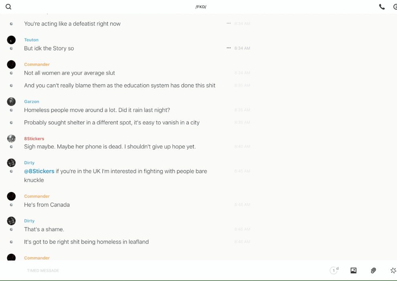The height and width of the screenshot is (281, 397).
Task: Open Teuton's profile via username
Action: coord(31,40)
